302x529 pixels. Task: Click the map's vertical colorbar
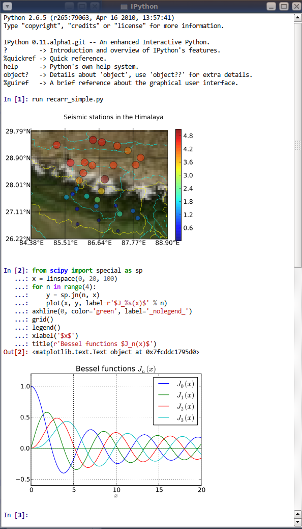(178, 184)
